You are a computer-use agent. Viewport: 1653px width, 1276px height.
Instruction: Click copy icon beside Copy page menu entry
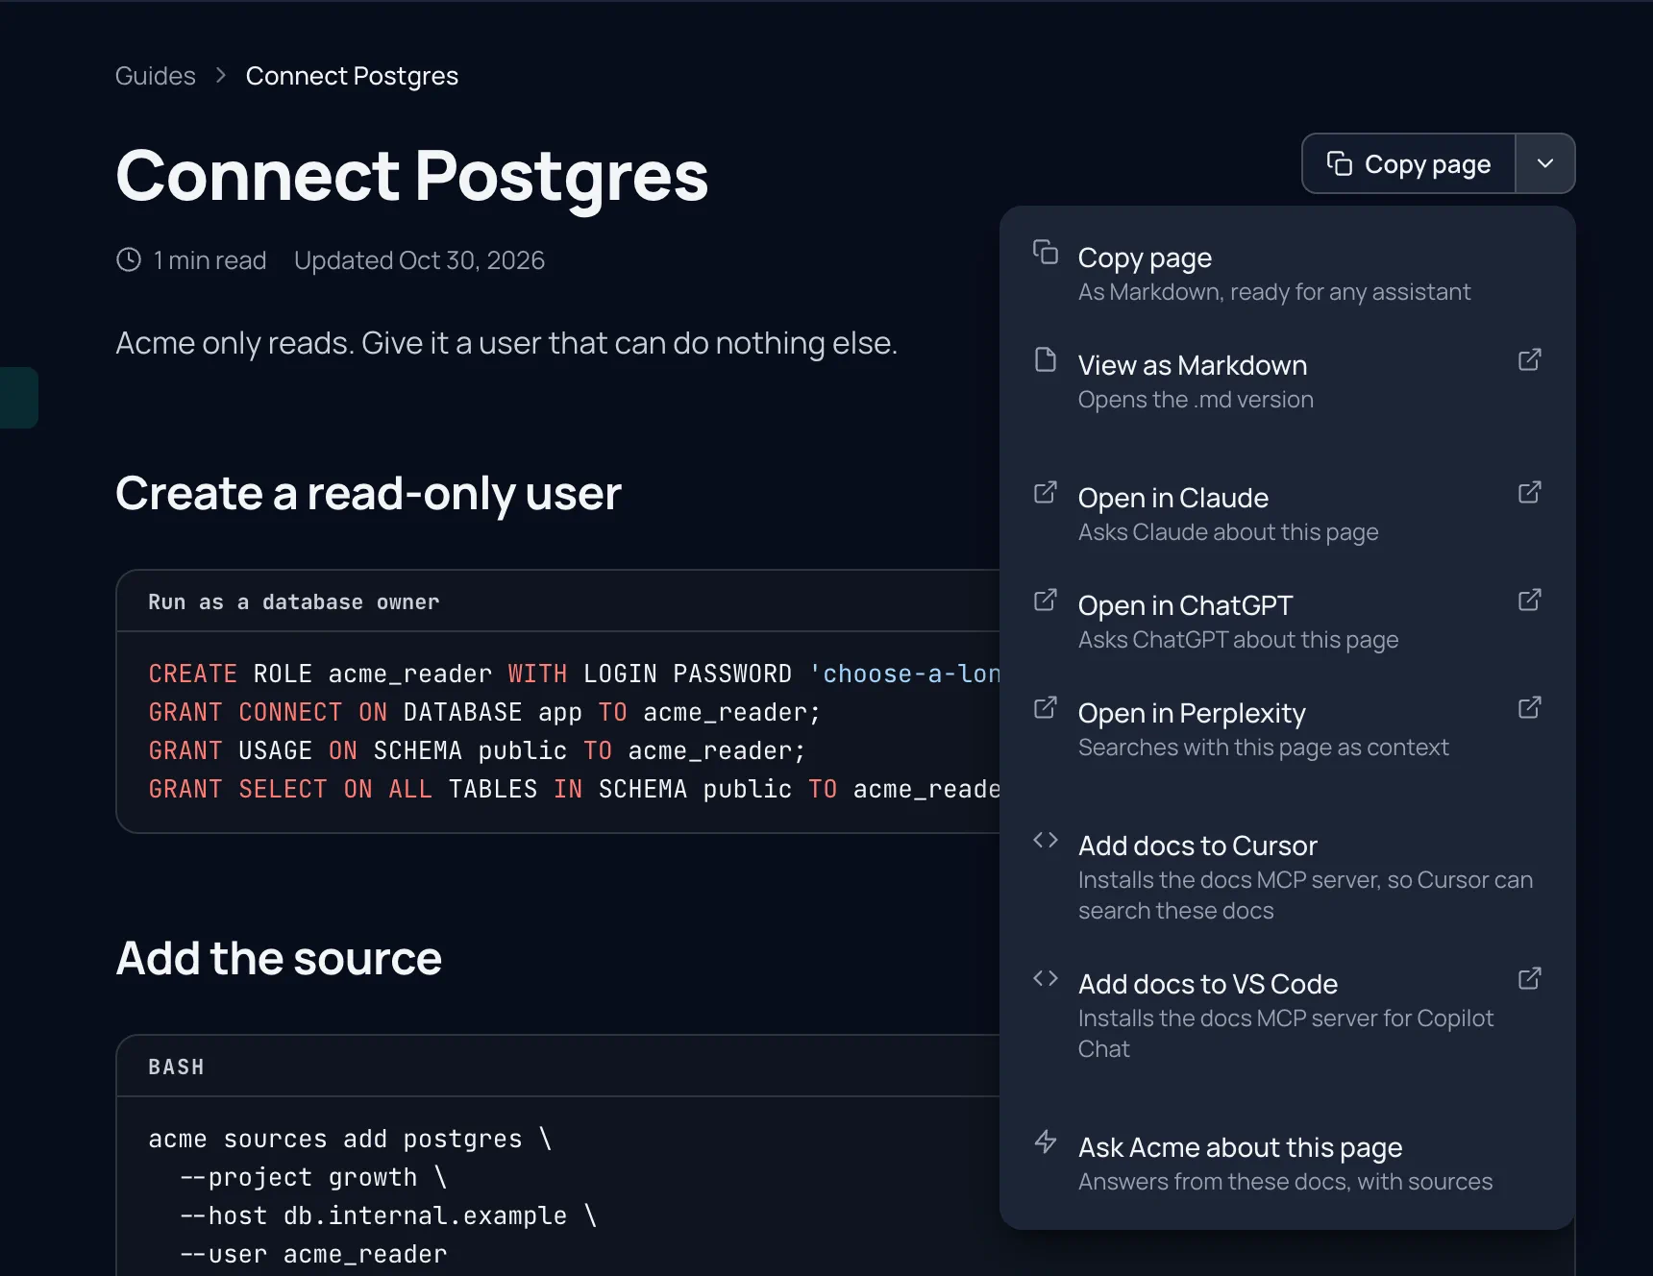(1046, 252)
